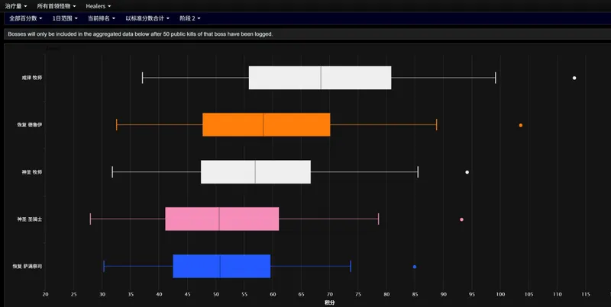Click the orange 恢复 德鲁伊 box

coord(266,125)
